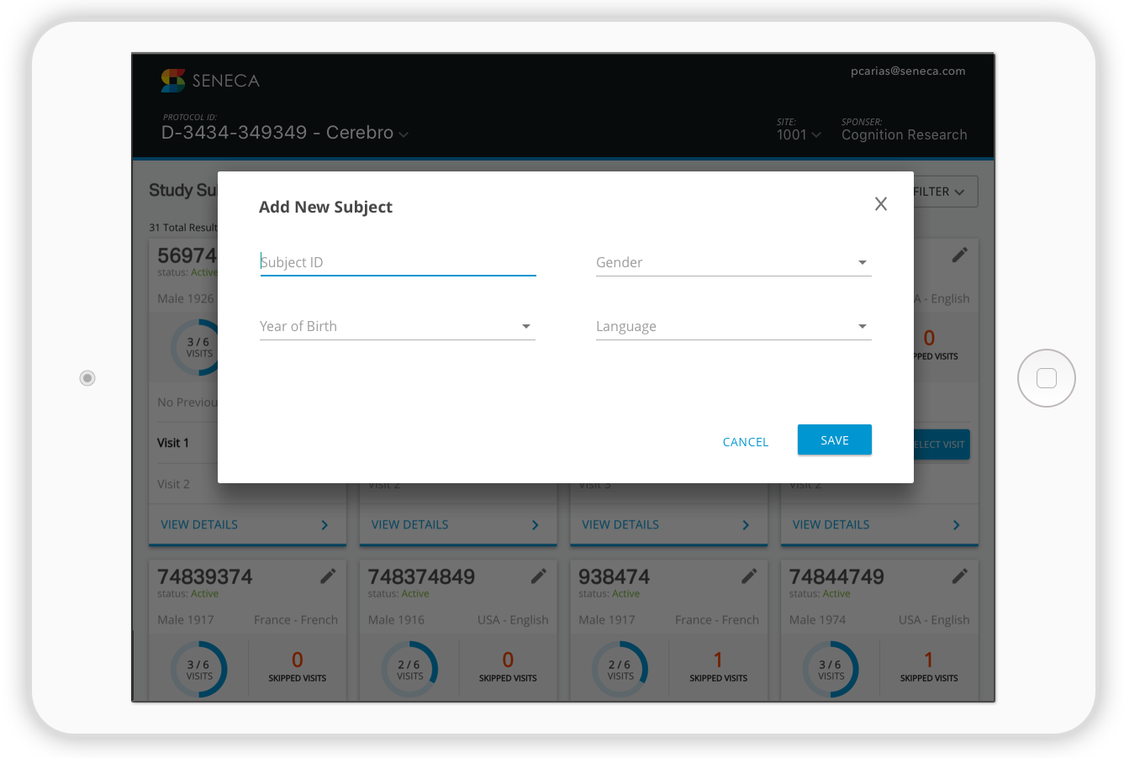This screenshot has width=1124, height=758.
Task: Click the edit pencil for subject 938474
Action: tap(748, 576)
